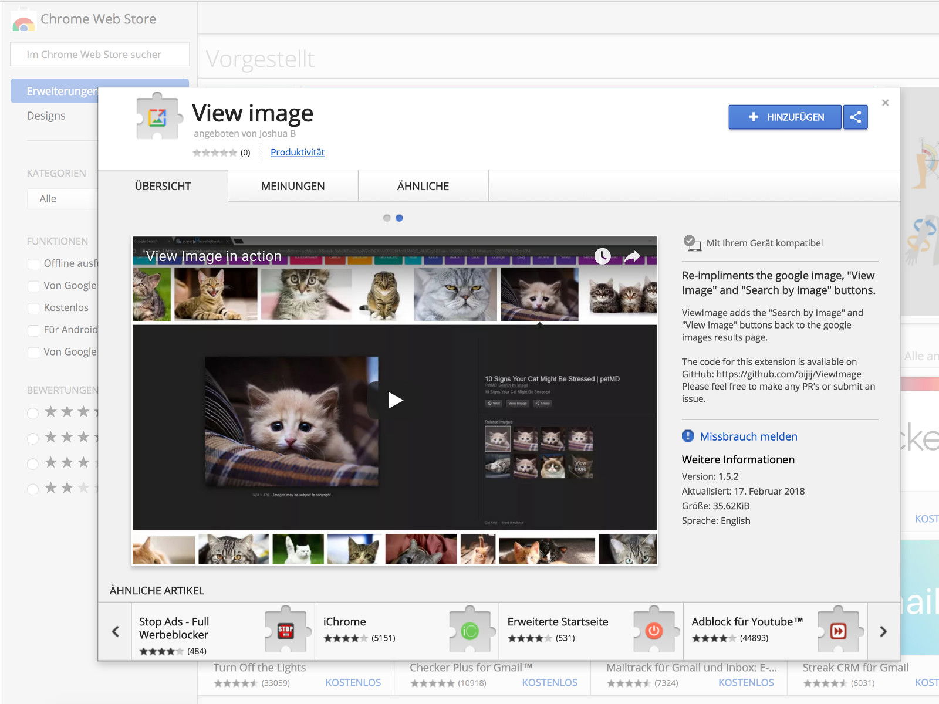Click the Im Chrome Web Store search field
Screen dimensions: 939x704
pos(100,54)
